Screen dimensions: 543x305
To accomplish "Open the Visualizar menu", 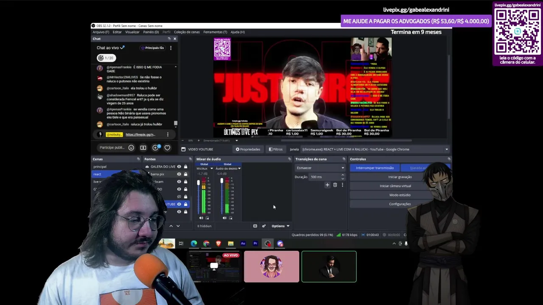I will pyautogui.click(x=132, y=32).
